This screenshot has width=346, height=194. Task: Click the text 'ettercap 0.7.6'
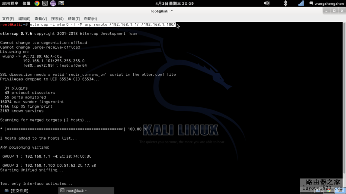tap(16, 34)
